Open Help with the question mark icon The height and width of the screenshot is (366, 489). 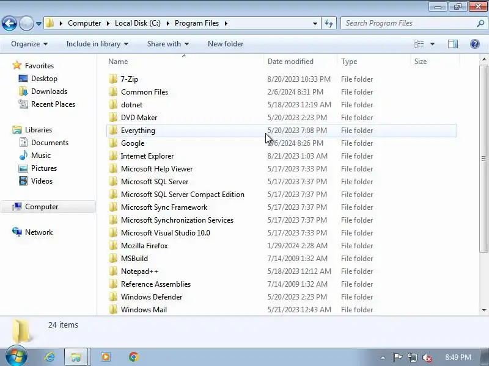coord(475,44)
